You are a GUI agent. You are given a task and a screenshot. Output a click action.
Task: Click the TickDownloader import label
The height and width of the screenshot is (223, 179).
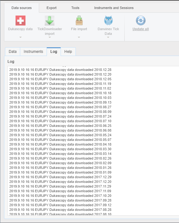click(50, 31)
